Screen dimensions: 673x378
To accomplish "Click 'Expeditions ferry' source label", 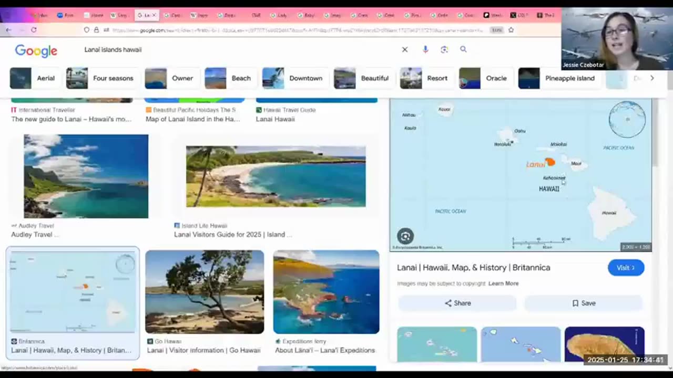I will [x=304, y=341].
